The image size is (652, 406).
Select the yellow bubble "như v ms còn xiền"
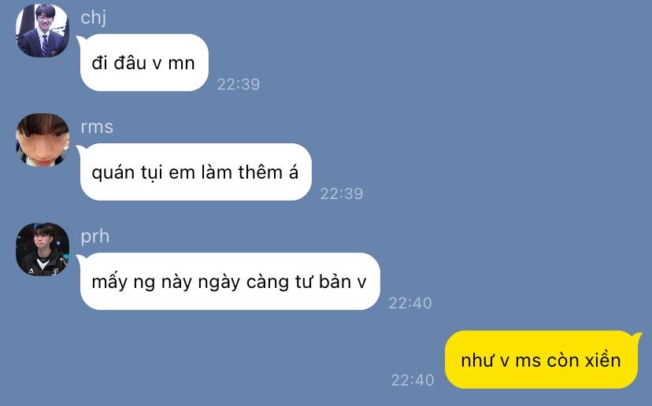[541, 360]
